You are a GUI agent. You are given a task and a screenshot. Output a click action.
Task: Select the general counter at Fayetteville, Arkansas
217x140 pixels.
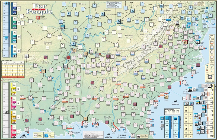(x=27, y=56)
